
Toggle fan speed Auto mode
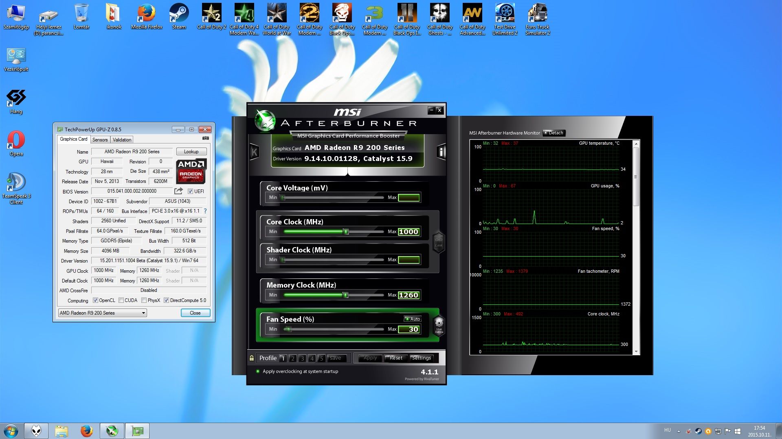[413, 319]
